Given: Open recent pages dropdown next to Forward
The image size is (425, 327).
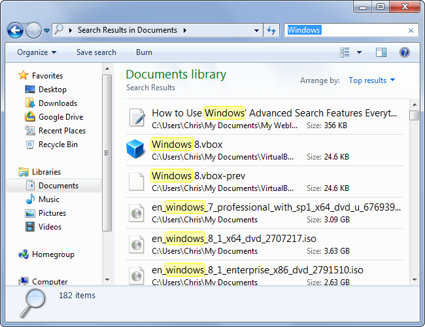Looking at the screenshot, I should (x=47, y=30).
